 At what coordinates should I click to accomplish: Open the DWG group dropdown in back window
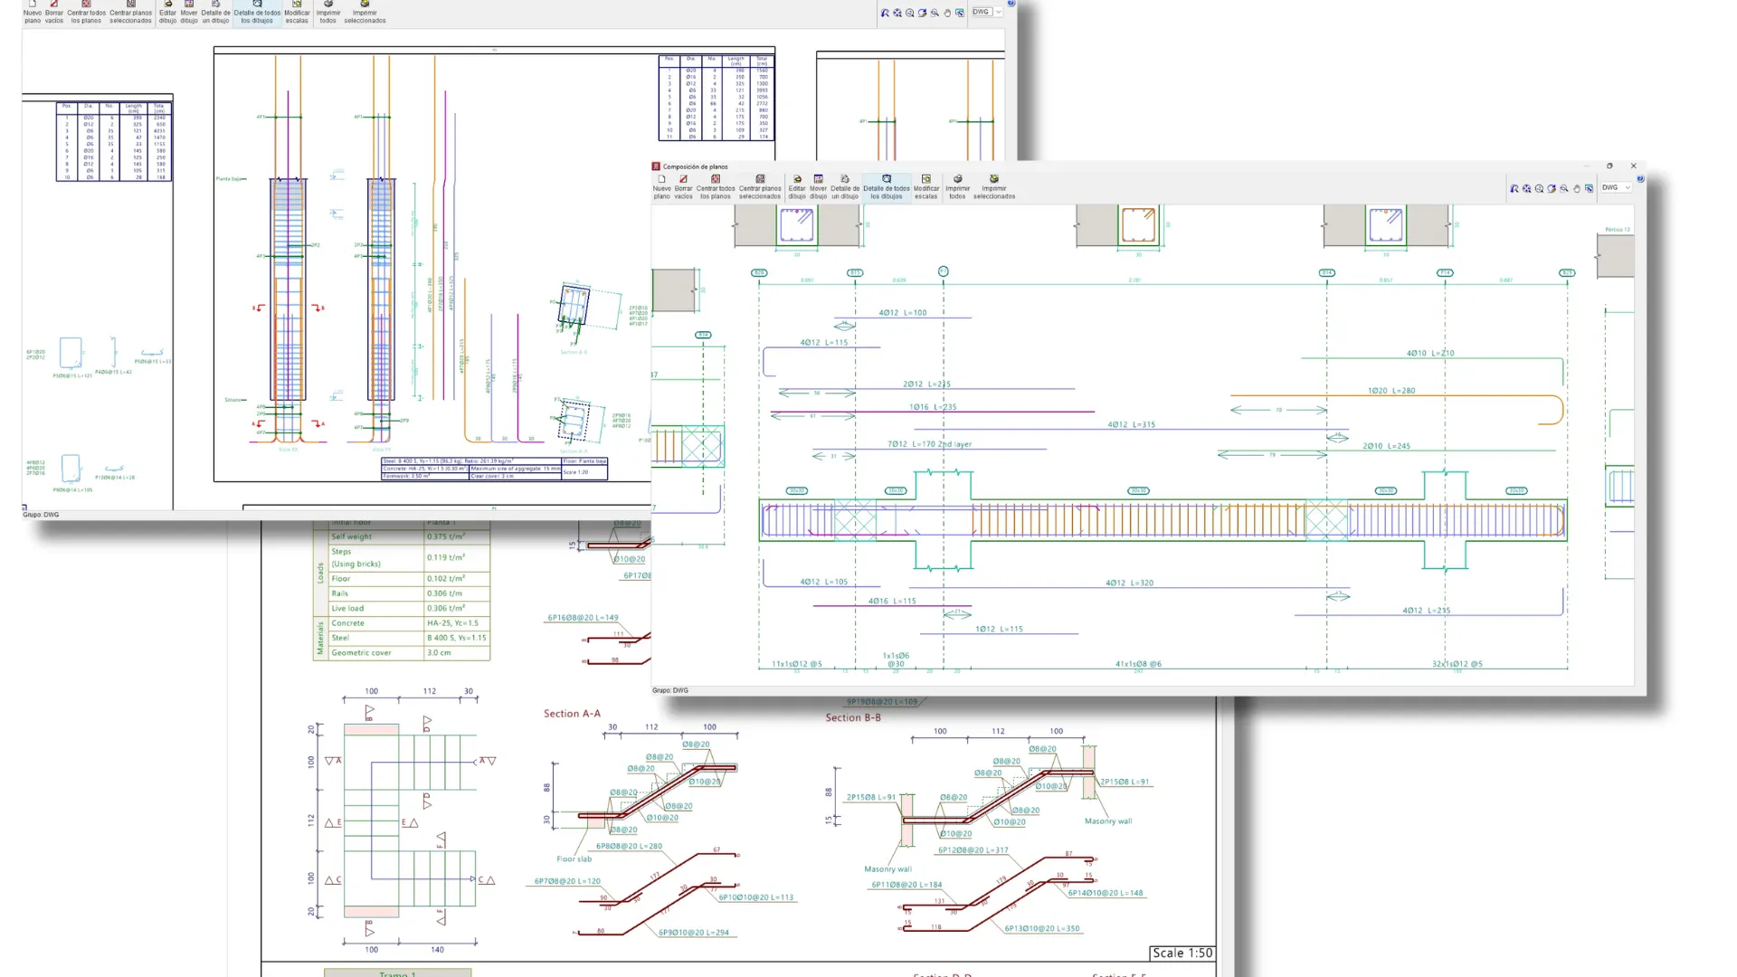pyautogui.click(x=987, y=13)
